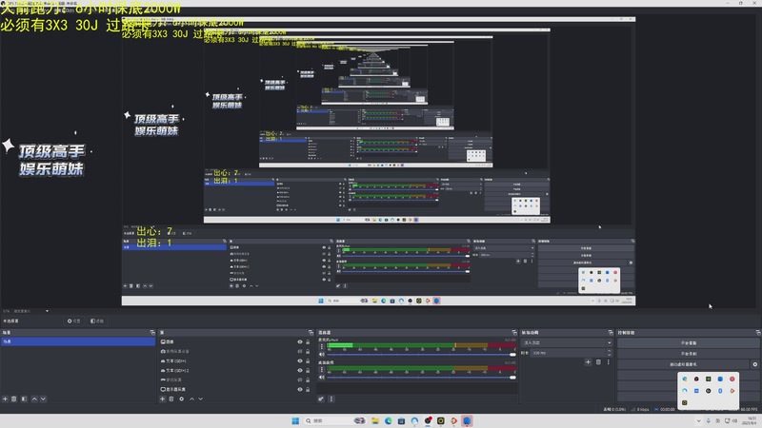Image resolution: width=762 pixels, height=428 pixels.
Task: Open the Windows Start menu
Action: [x=295, y=420]
